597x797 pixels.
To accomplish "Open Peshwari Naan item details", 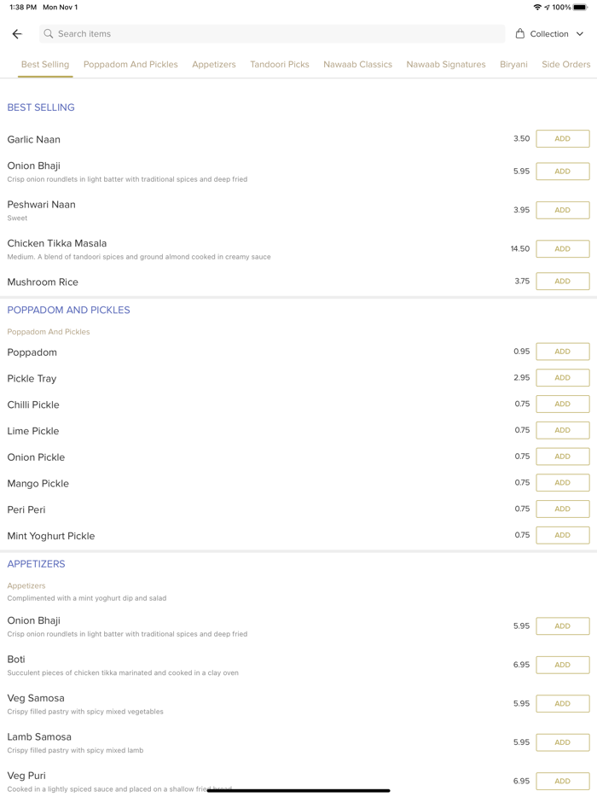I will tap(42, 205).
